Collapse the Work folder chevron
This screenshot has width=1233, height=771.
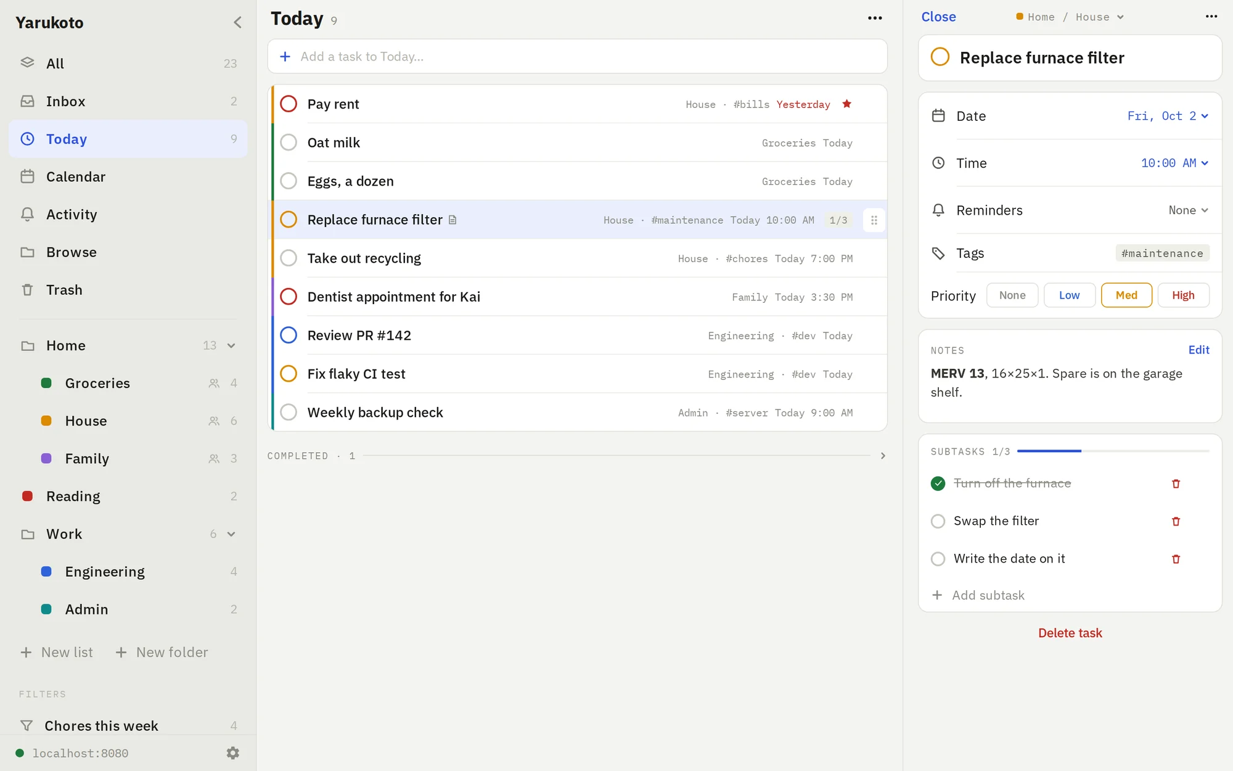click(231, 534)
